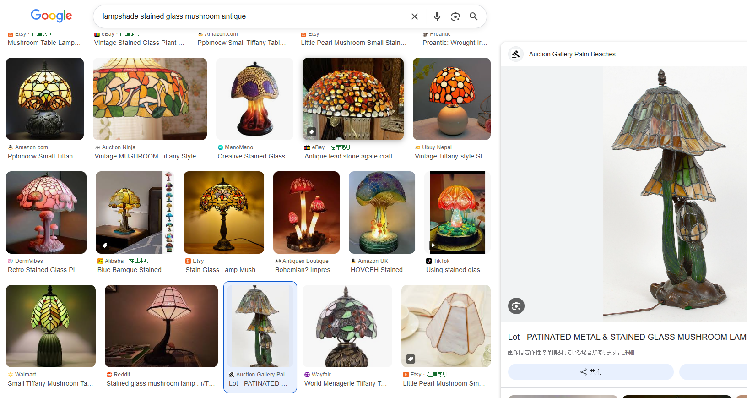The height and width of the screenshot is (398, 747).
Task: Click Auction Gallery Palm Beaches source name
Action: (x=572, y=54)
